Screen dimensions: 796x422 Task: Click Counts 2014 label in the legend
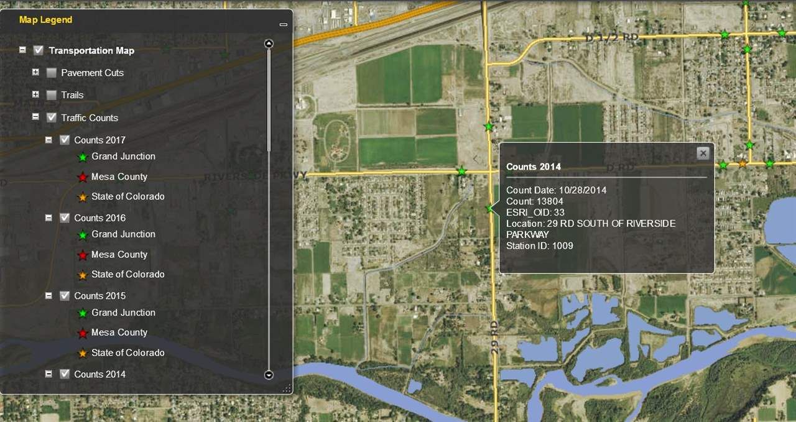(x=99, y=374)
